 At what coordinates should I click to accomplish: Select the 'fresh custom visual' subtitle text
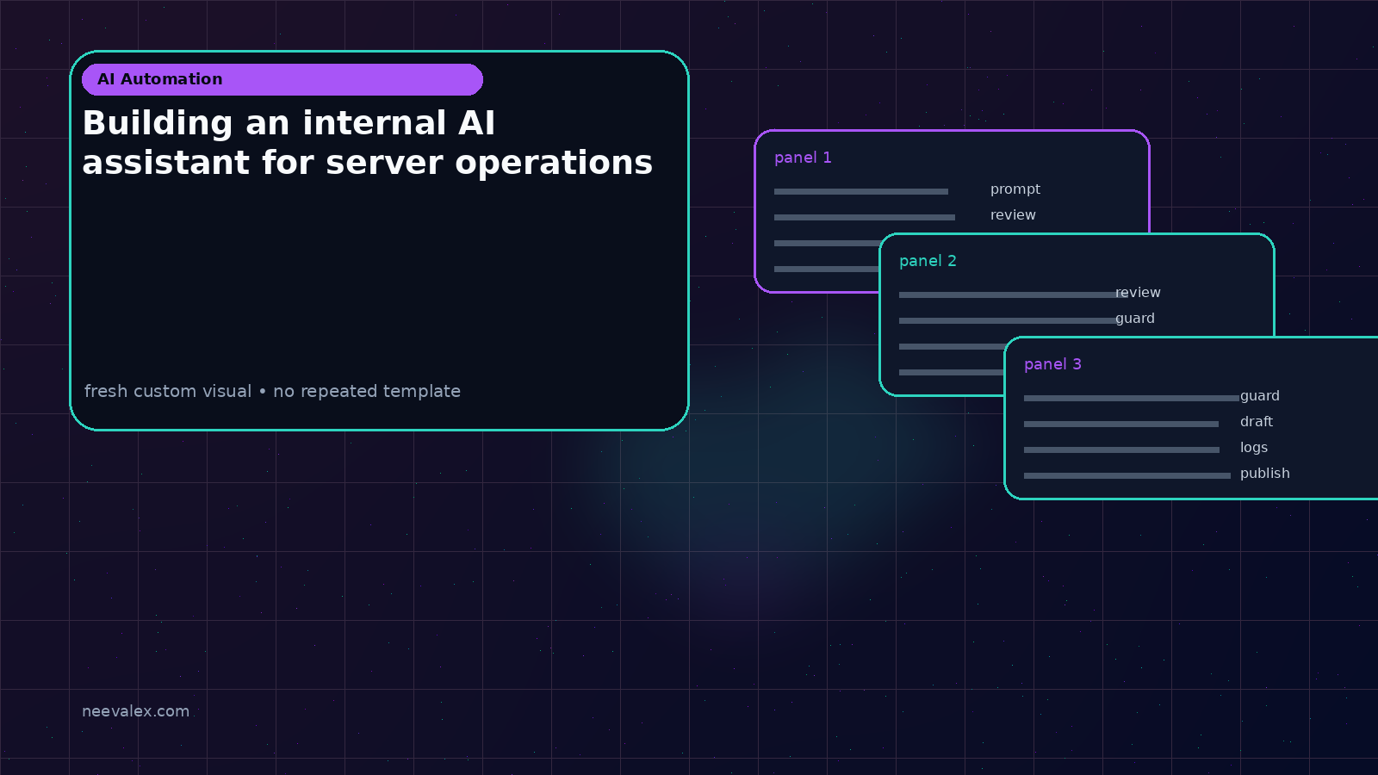[x=272, y=391]
